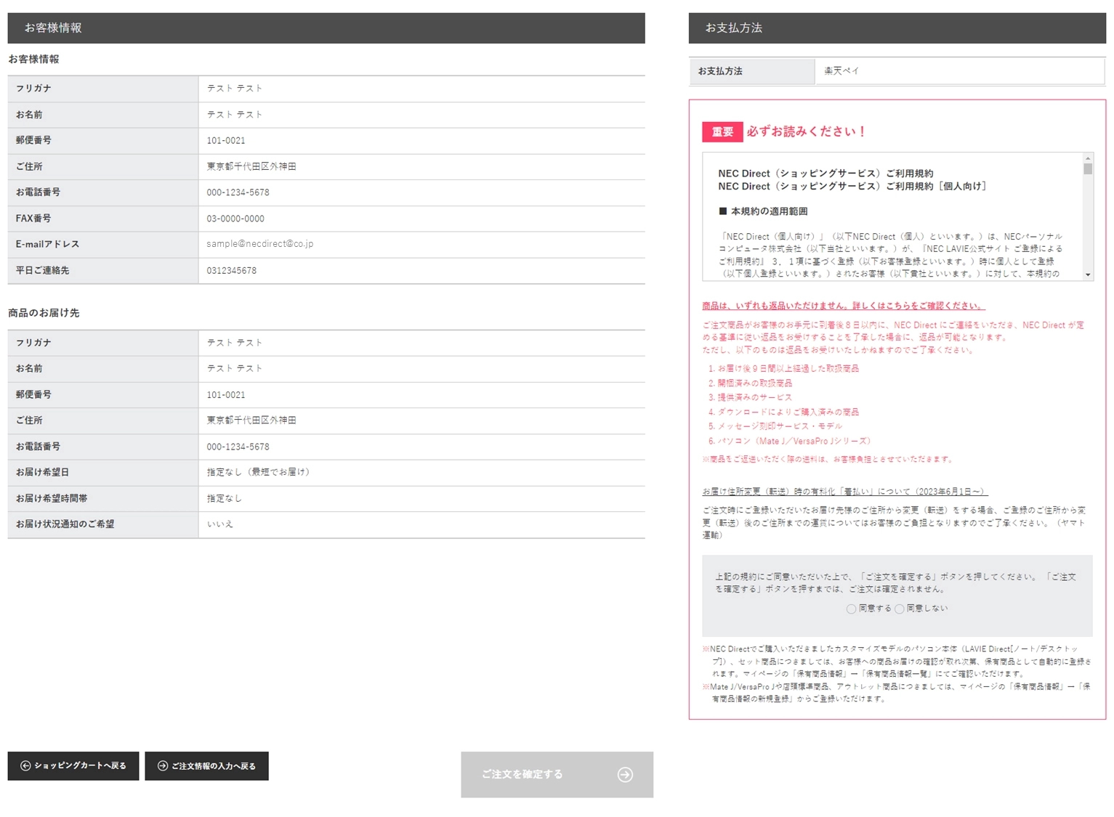Click the terms box scrollbar thumb
This screenshot has height=817, width=1114.
(x=1088, y=169)
